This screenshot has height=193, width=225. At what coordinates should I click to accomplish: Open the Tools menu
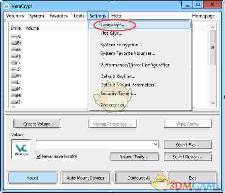click(78, 16)
